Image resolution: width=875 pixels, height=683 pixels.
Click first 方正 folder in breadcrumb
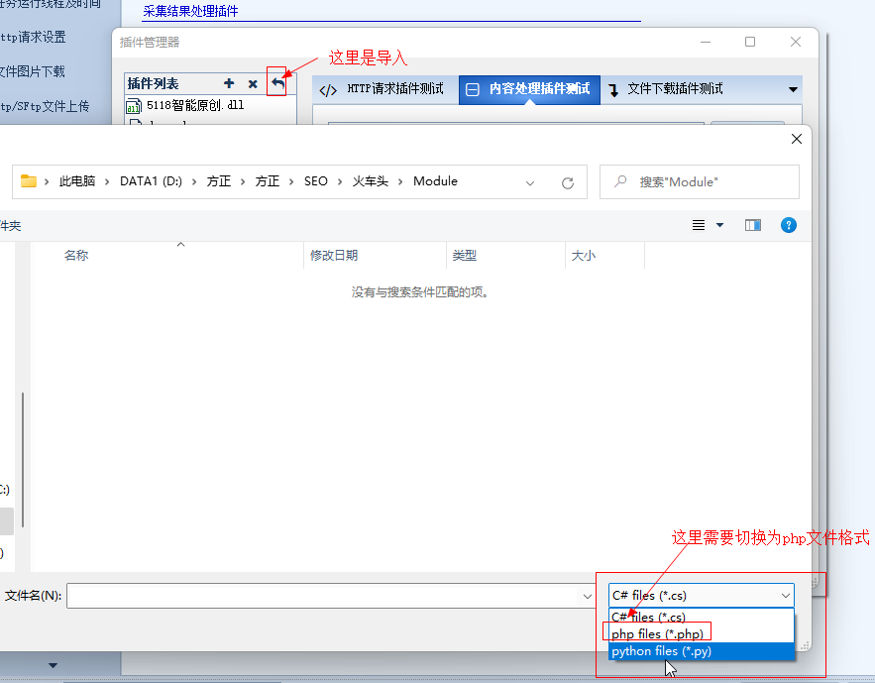[219, 181]
